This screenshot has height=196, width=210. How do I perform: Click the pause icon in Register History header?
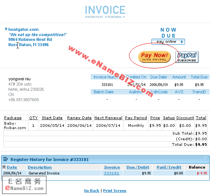pyautogui.click(x=206, y=159)
